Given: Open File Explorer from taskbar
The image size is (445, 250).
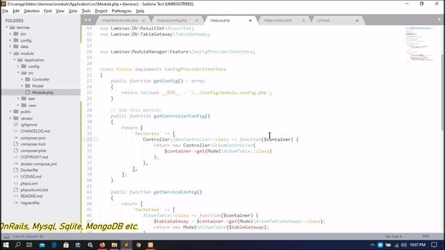Looking at the screenshot, I should 114,245.
